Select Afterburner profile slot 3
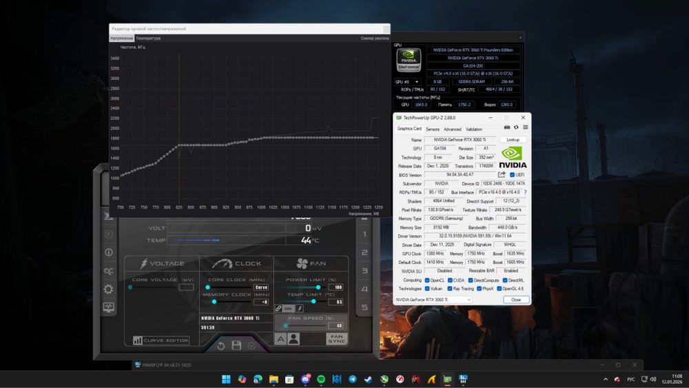Viewport: 689px width, 388px height. [x=364, y=271]
